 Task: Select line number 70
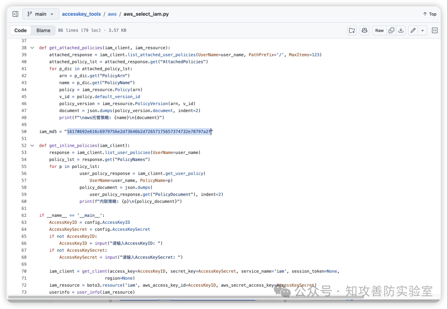pos(24,271)
